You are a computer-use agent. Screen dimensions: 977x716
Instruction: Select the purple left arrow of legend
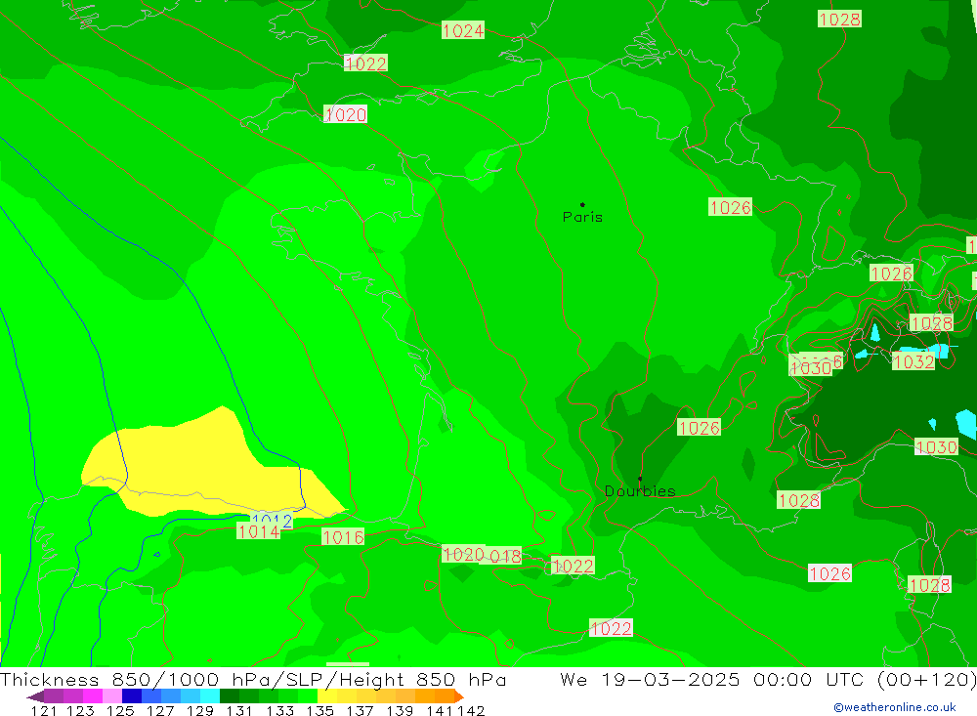click(35, 696)
